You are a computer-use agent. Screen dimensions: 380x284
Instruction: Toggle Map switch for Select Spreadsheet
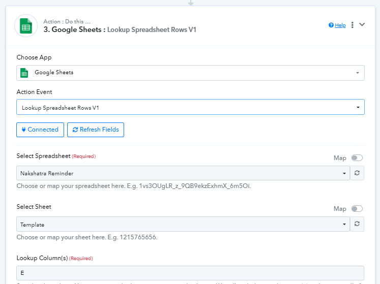coord(357,158)
